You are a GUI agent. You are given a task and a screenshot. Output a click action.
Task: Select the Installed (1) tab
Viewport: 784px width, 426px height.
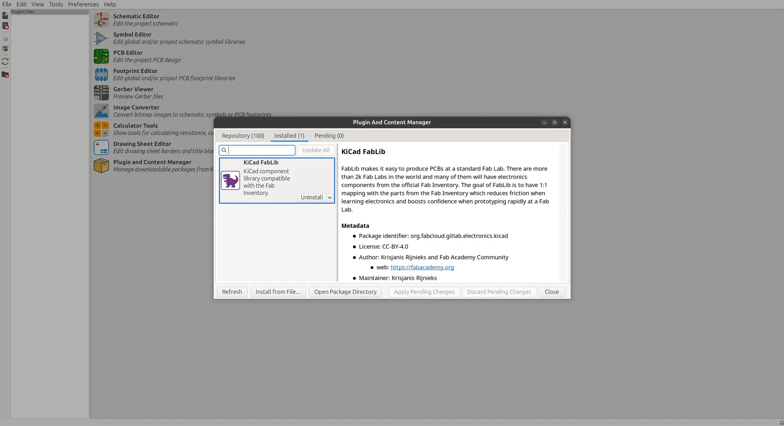click(x=289, y=135)
